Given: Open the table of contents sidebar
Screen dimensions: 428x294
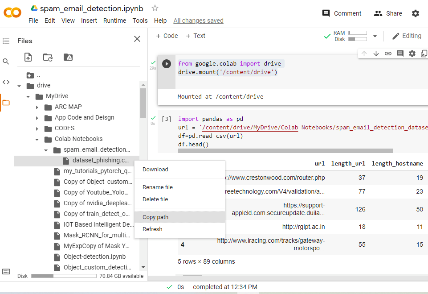Looking at the screenshot, I should click(6, 41).
